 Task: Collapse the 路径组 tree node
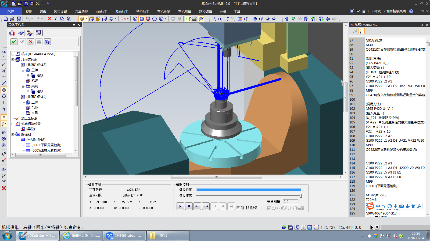[x=13, y=134]
